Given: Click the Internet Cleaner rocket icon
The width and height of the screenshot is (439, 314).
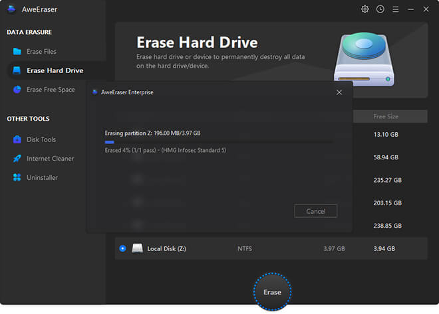Looking at the screenshot, I should pyautogui.click(x=17, y=159).
